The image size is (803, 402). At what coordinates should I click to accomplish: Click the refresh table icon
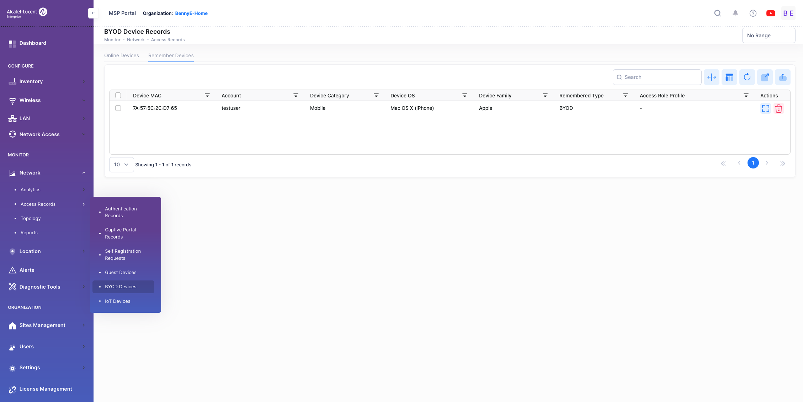click(x=747, y=77)
